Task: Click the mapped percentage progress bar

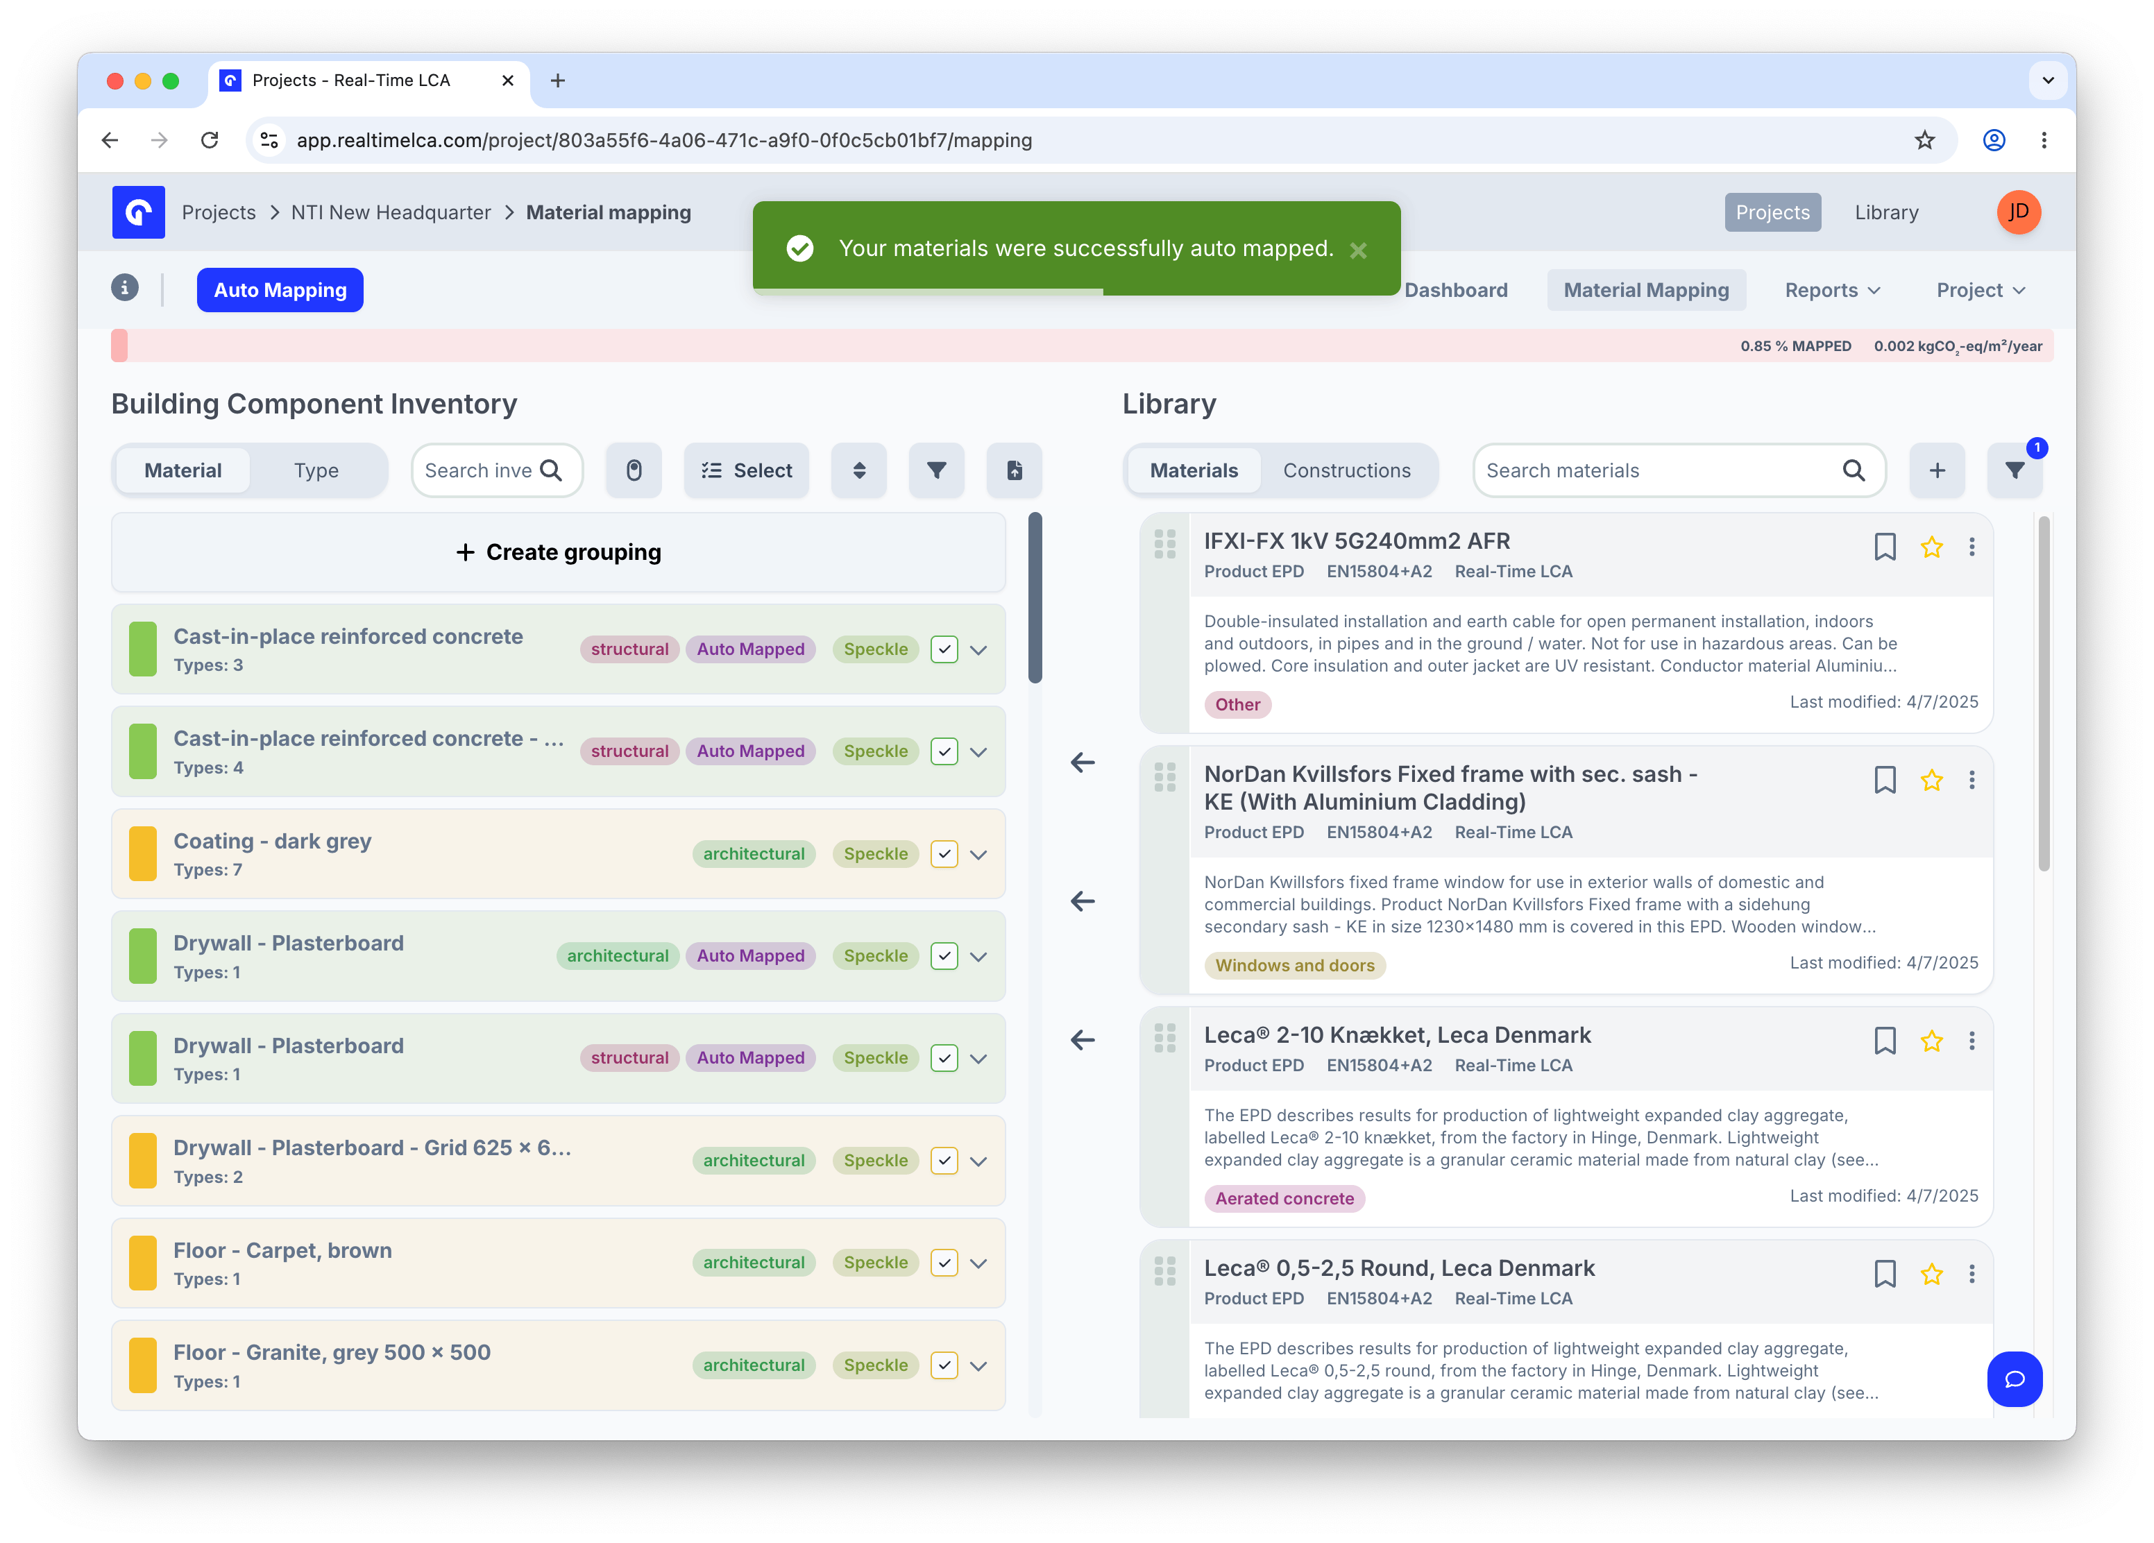Action: pos(1082,346)
